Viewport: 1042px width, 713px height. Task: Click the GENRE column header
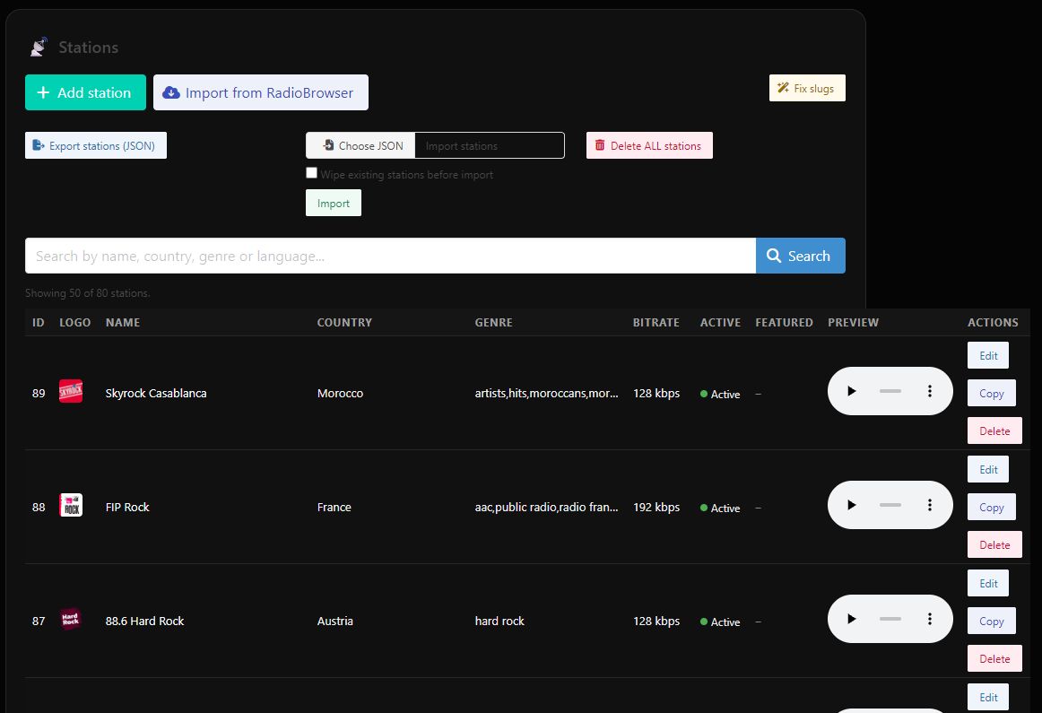(493, 322)
